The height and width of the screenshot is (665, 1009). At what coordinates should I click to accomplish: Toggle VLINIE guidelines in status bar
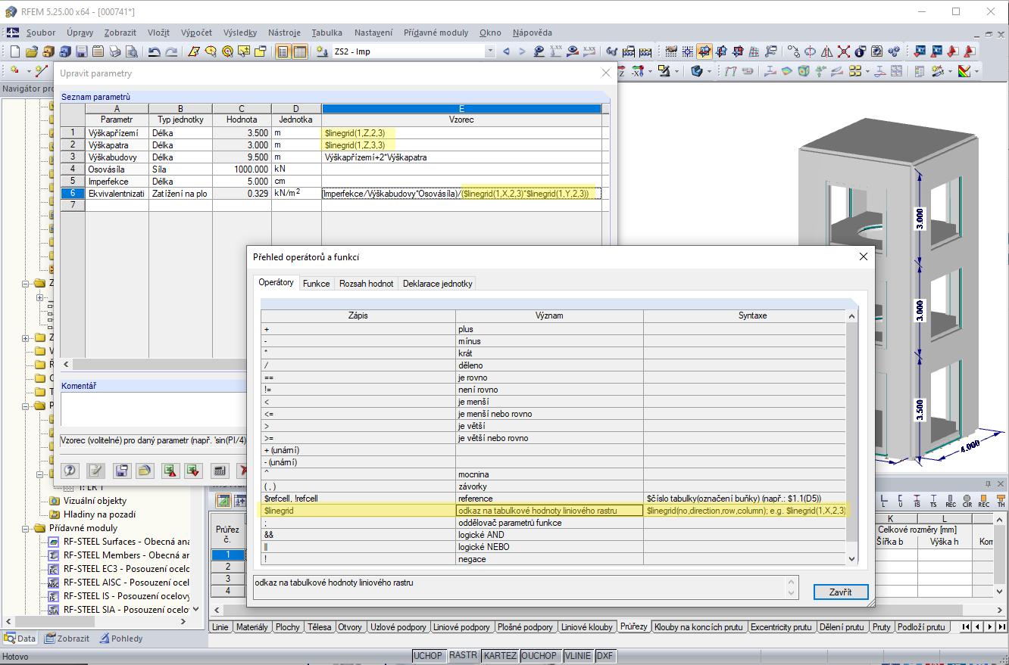pos(578,656)
